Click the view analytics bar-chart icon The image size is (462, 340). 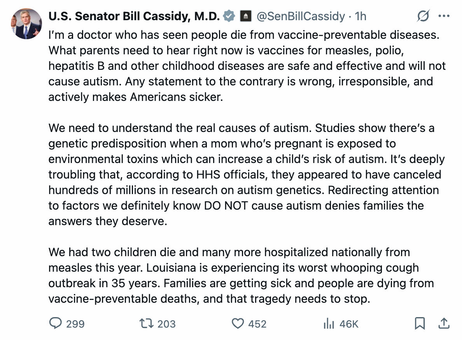point(329,323)
